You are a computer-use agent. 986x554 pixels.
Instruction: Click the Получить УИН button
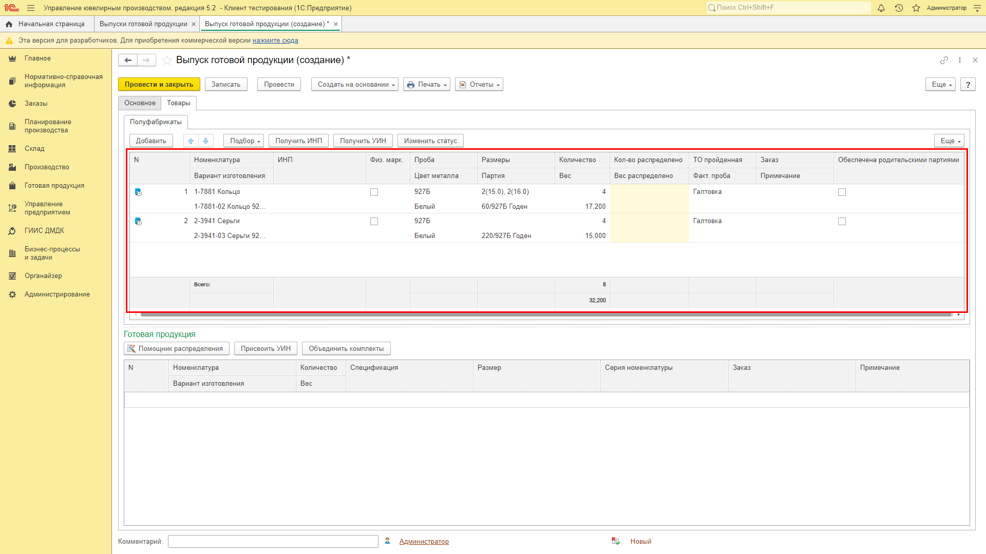click(x=363, y=141)
